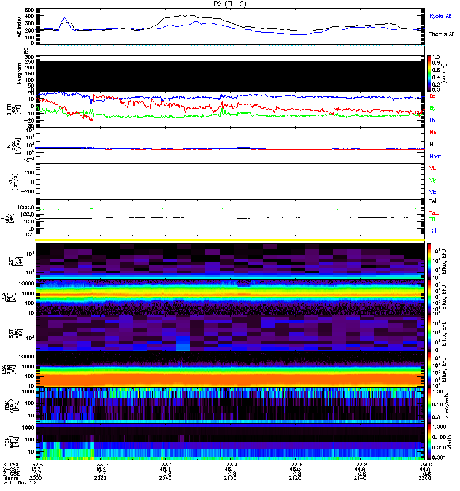Click the <|mV/m|> color bar unit label
This screenshot has height=491, width=460.
(x=447, y=406)
